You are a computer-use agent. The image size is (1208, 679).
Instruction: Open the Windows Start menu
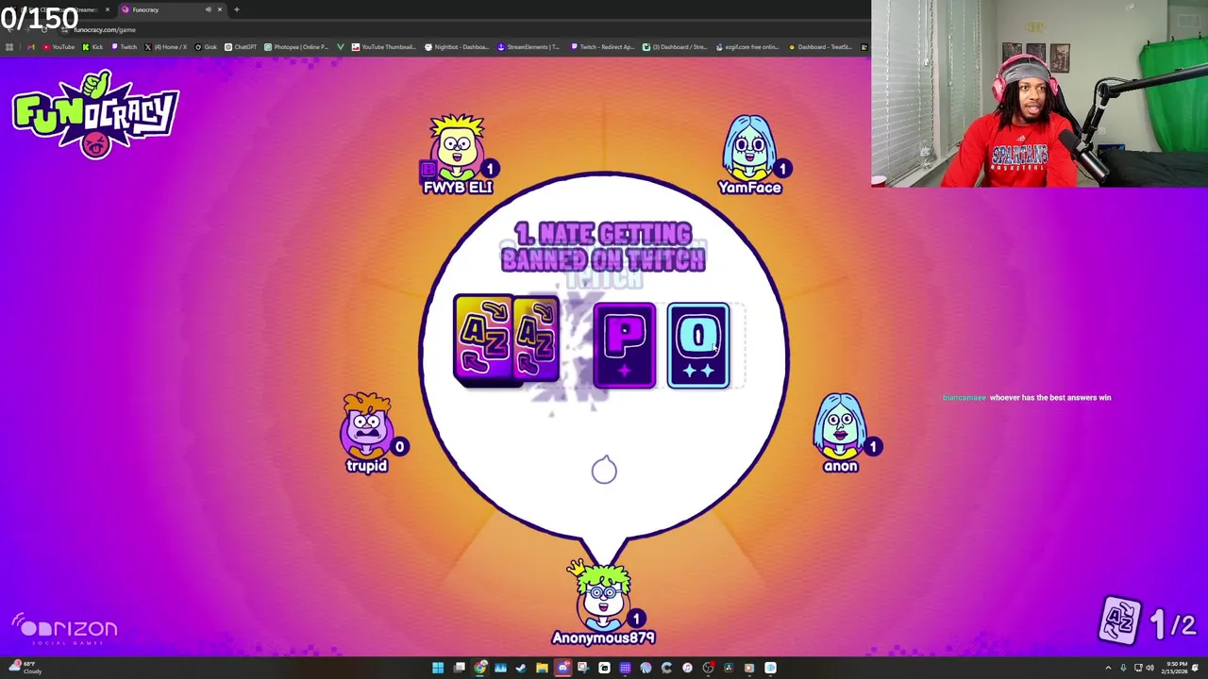tap(438, 668)
